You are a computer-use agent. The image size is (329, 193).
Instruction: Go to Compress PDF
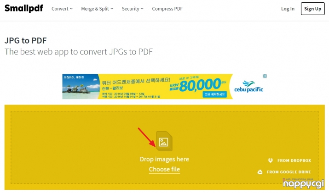tap(167, 9)
